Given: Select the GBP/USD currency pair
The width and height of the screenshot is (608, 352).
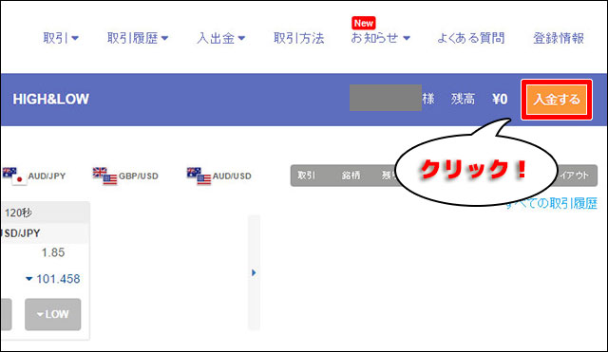Looking at the screenshot, I should click(x=125, y=176).
